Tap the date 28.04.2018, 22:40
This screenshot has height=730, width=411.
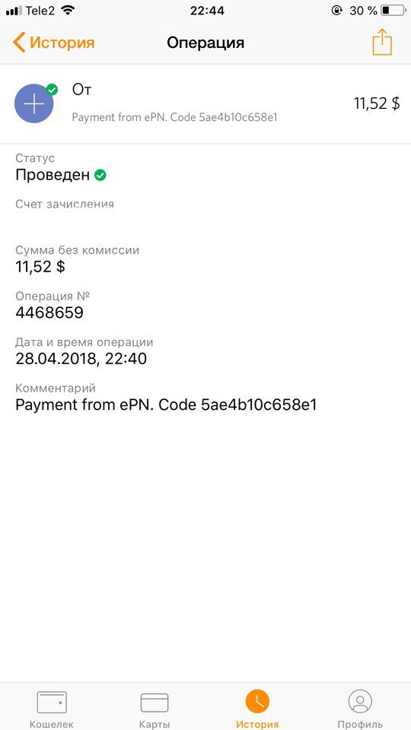coord(81,358)
